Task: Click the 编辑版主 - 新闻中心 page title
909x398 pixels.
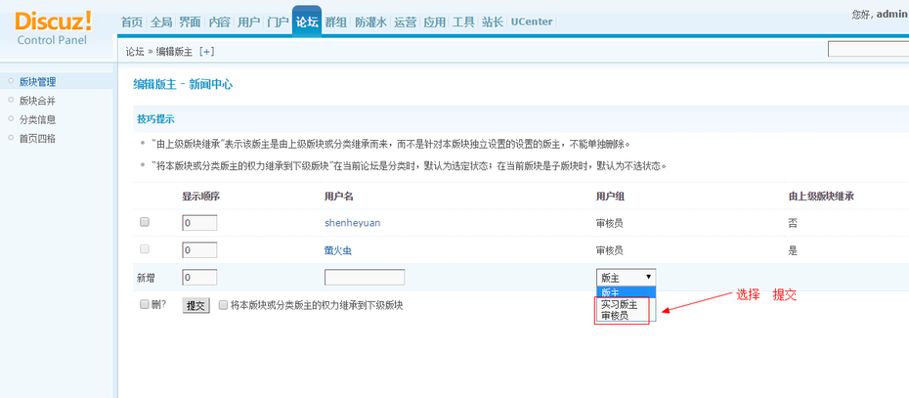Action: click(183, 85)
